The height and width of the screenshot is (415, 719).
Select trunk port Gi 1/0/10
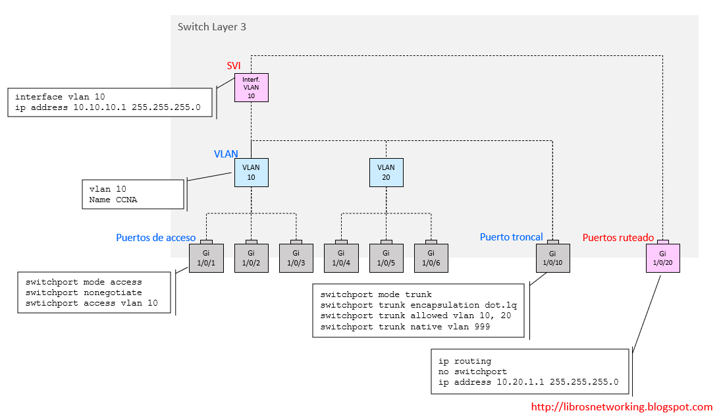point(552,258)
